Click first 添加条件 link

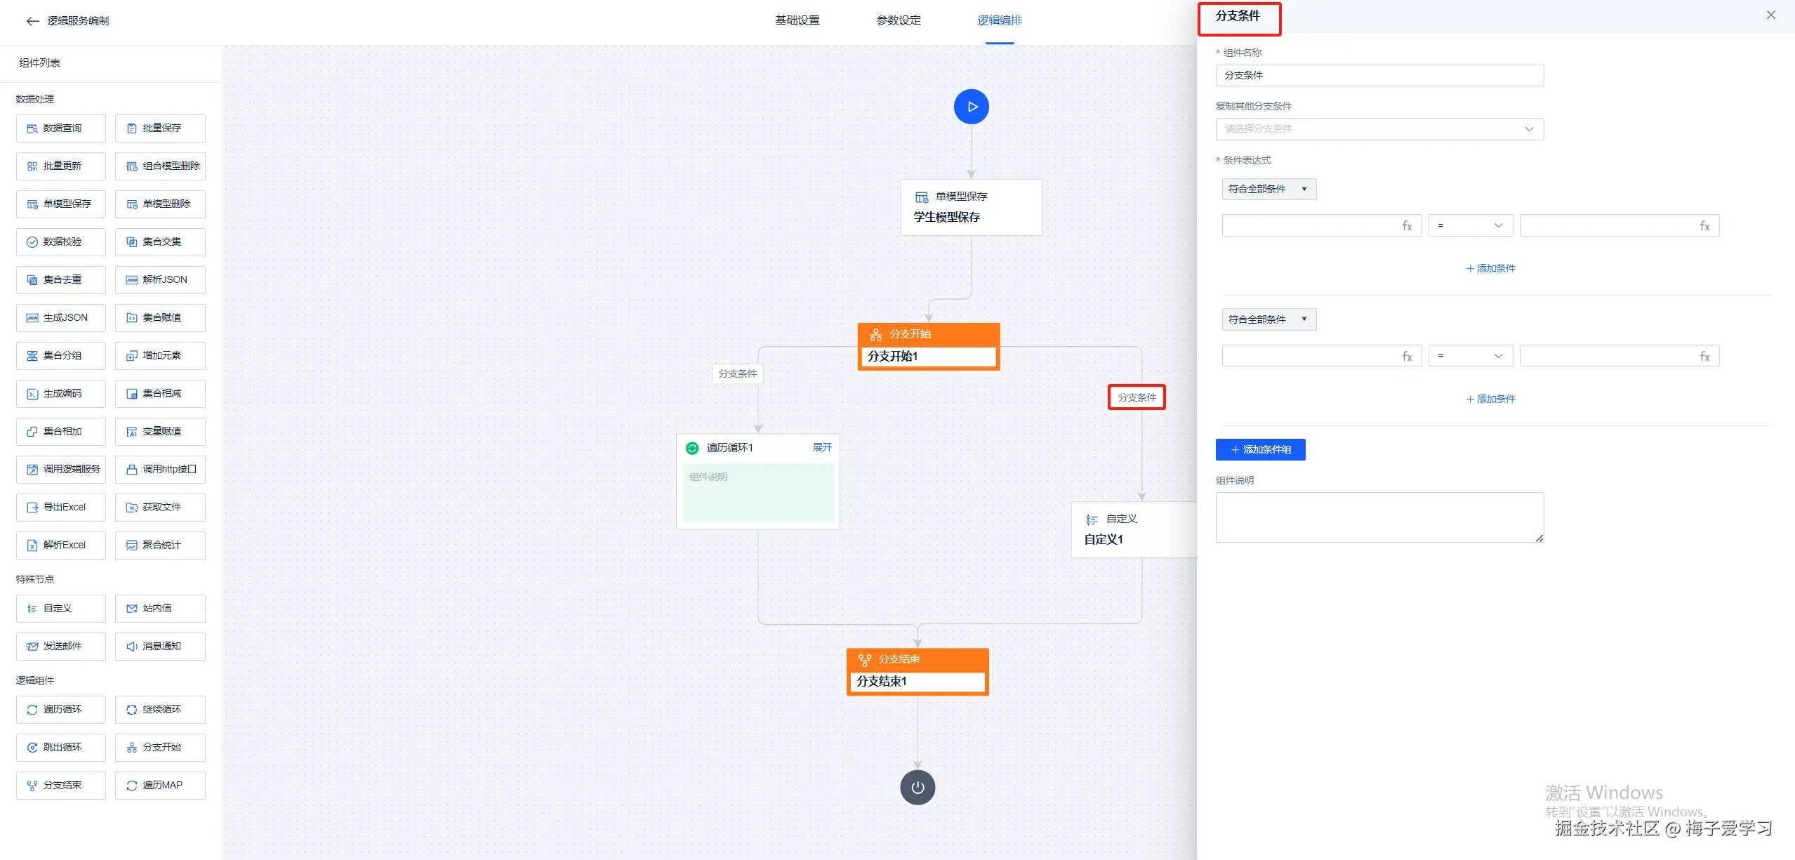[x=1490, y=269]
